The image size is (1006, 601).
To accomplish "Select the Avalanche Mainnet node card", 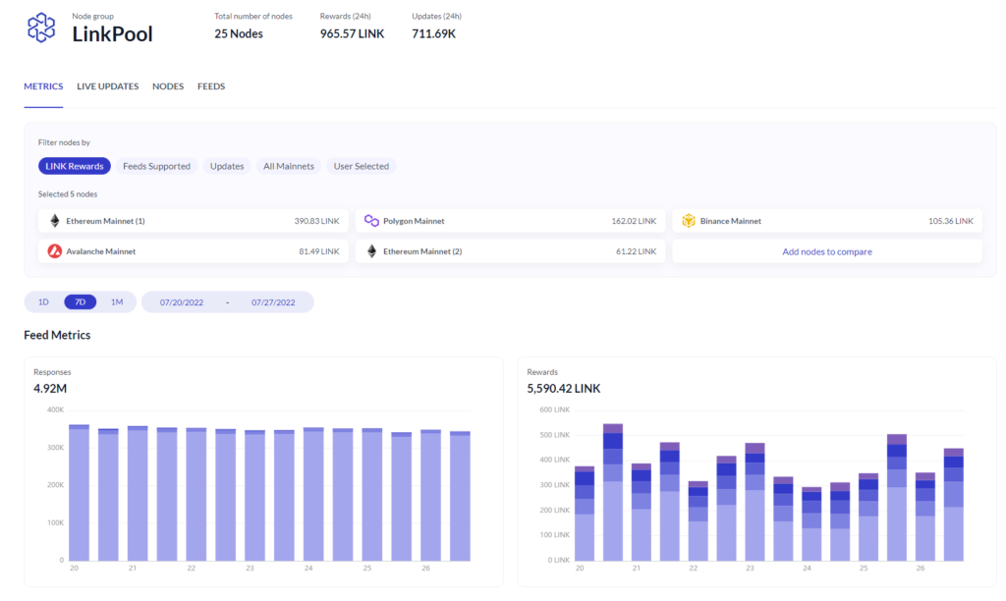I will click(x=193, y=250).
